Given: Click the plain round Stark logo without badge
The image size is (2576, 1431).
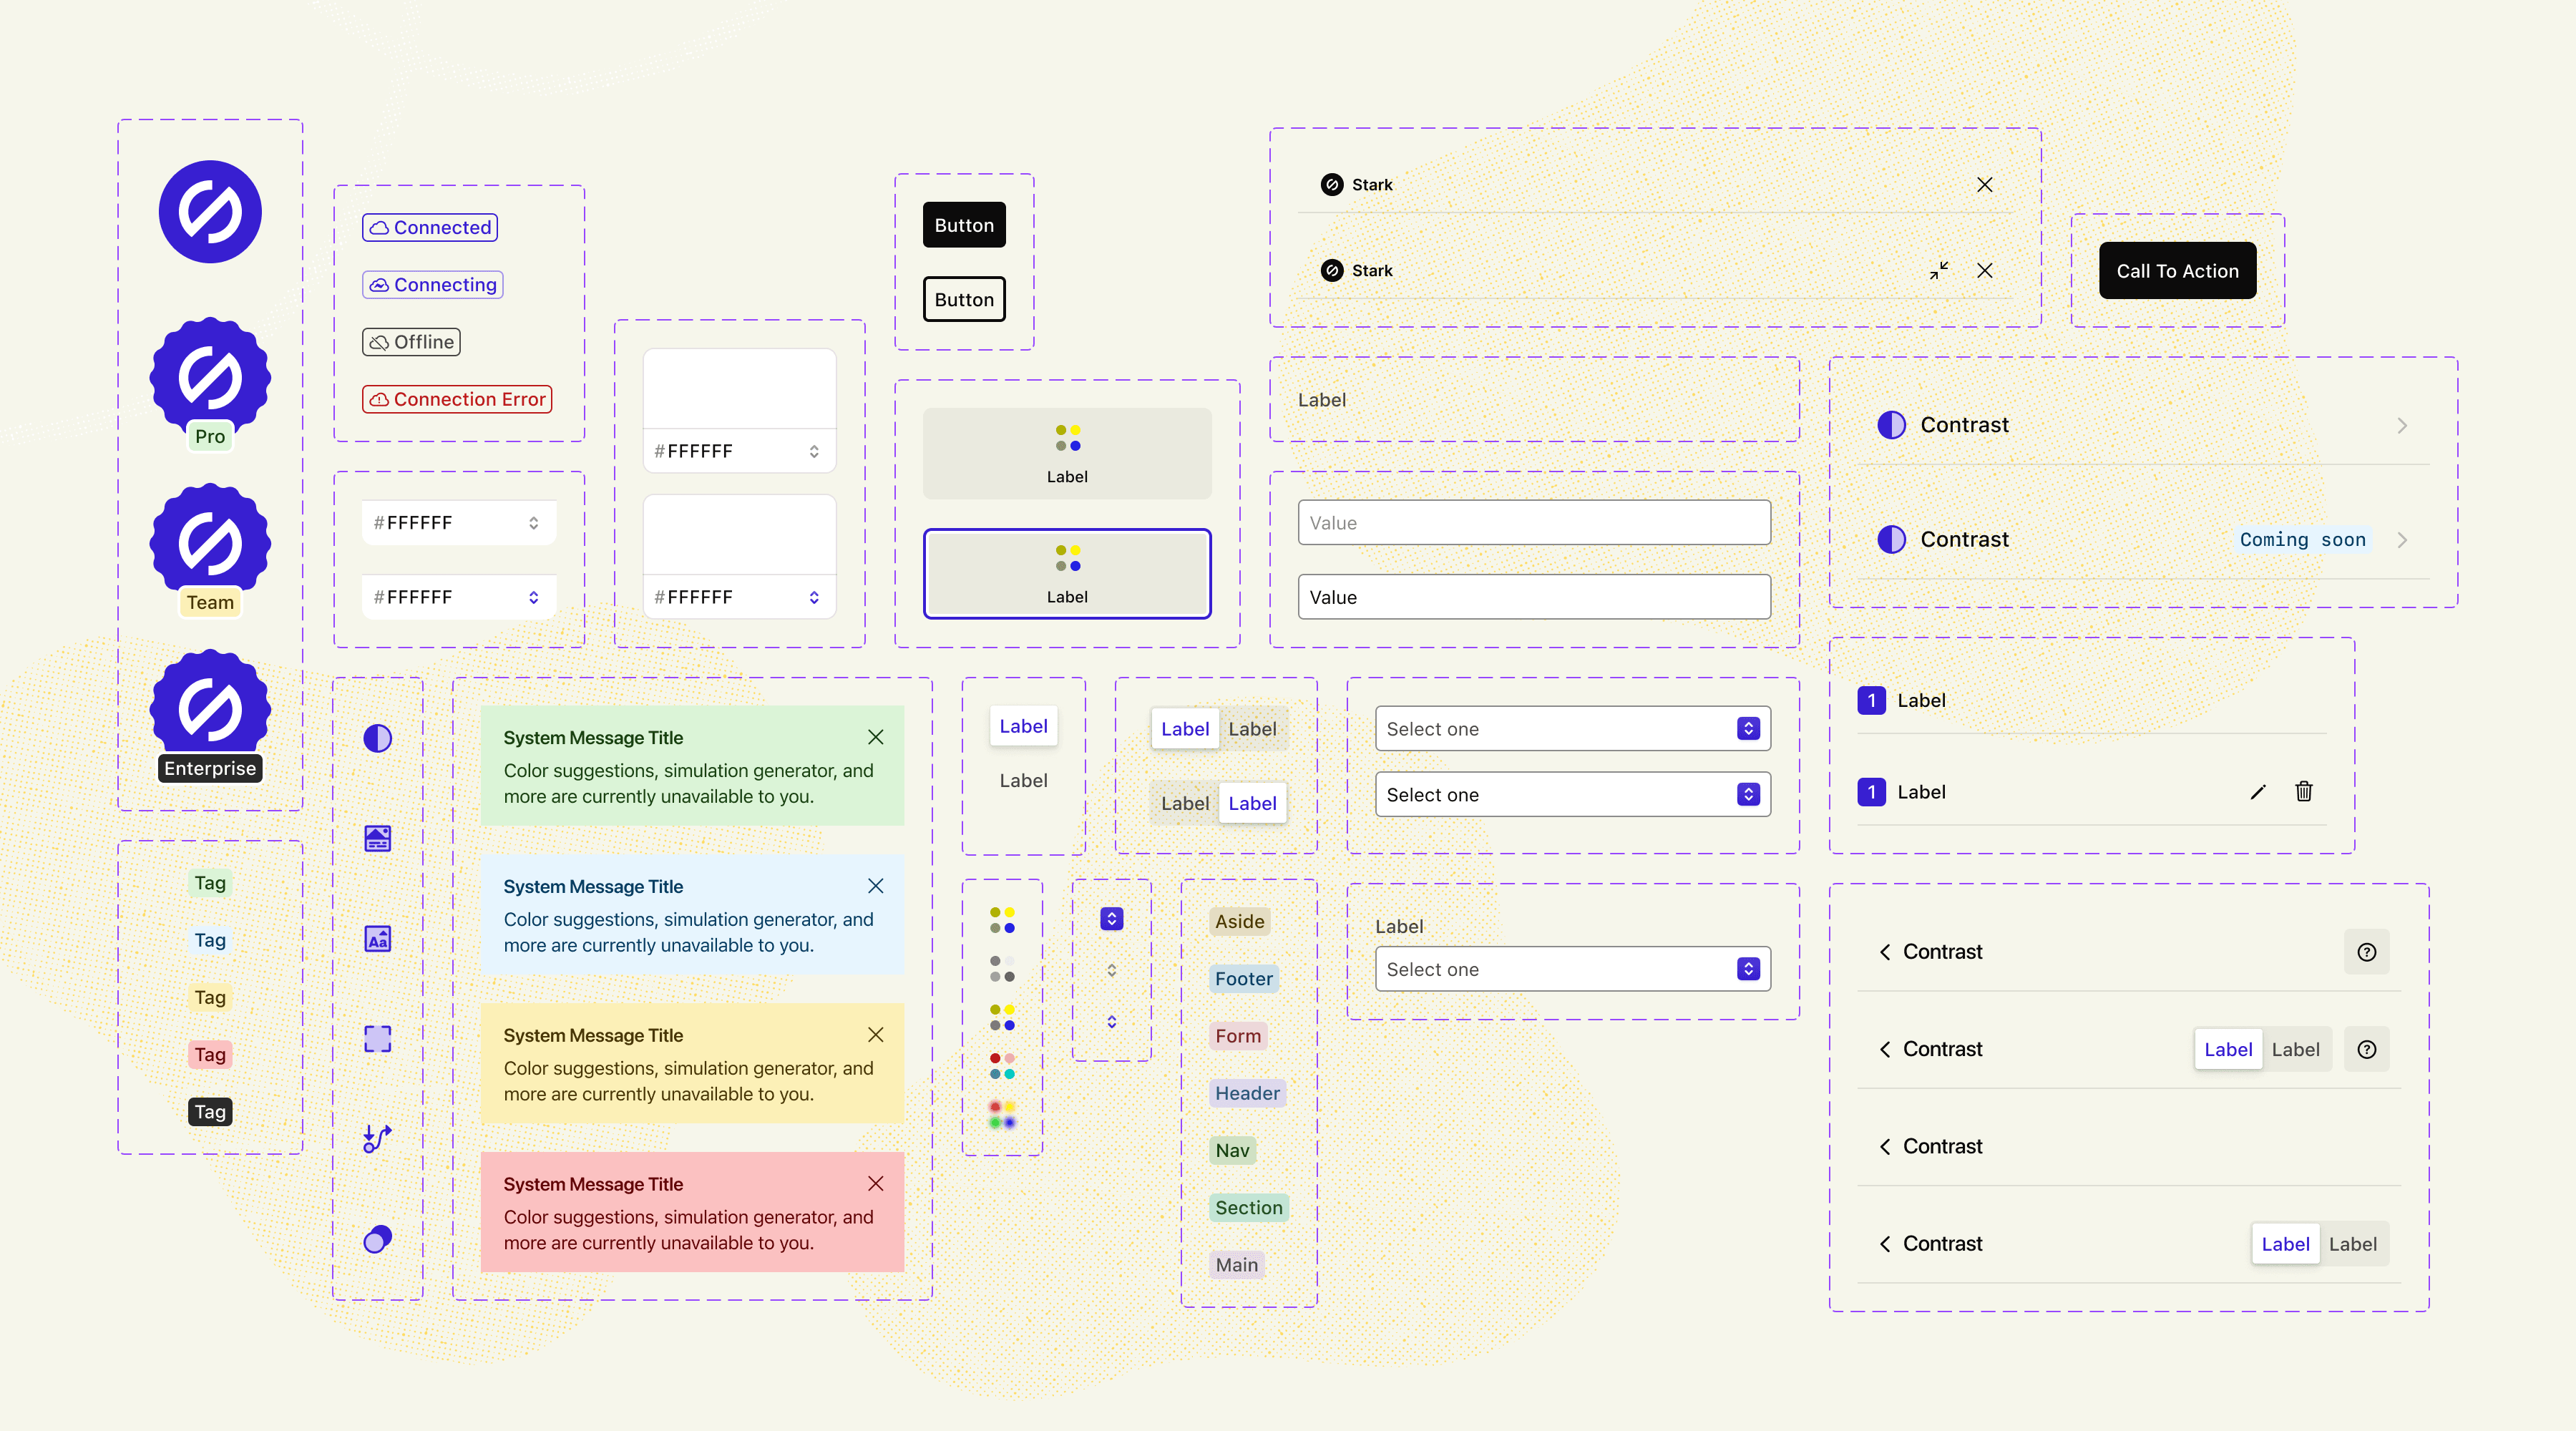Looking at the screenshot, I should pyautogui.click(x=210, y=212).
